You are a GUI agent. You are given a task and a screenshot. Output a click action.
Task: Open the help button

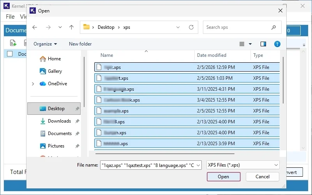click(x=277, y=44)
